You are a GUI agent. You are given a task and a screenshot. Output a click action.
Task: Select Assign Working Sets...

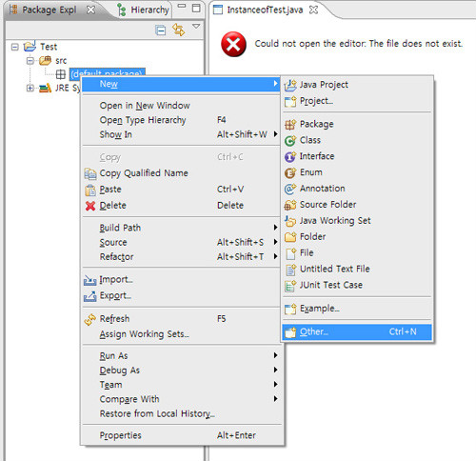181,334
